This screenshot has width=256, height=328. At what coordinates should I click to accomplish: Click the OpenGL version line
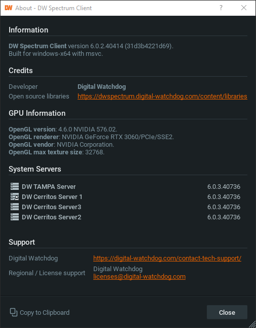(x=63, y=129)
